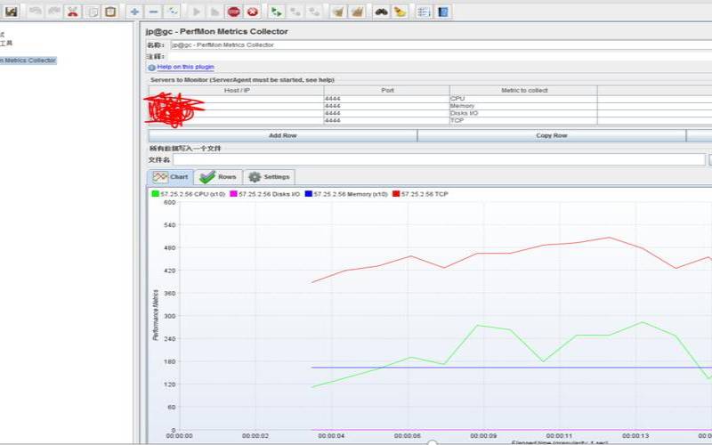Click the Clear broom icon
This screenshot has height=445, width=712.
pyautogui.click(x=338, y=12)
